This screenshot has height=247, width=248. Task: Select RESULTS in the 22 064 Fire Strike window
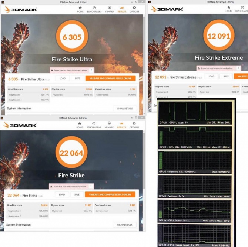tap(121, 125)
